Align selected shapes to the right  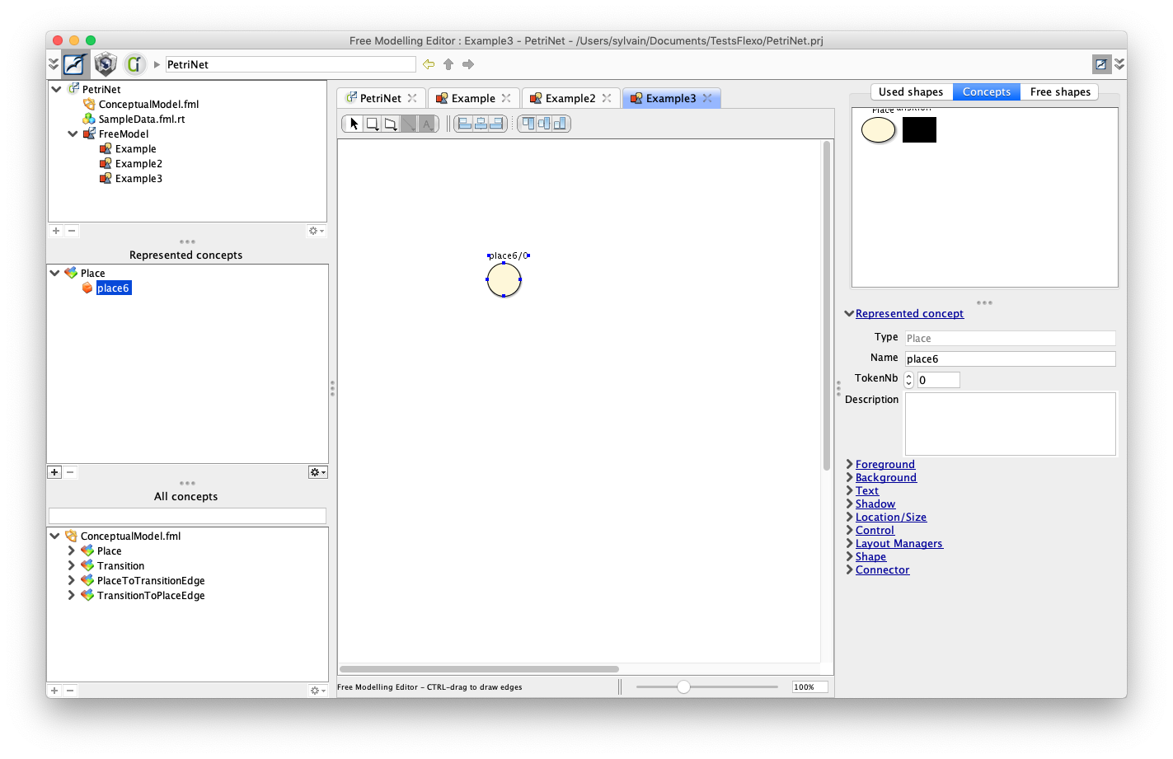click(496, 124)
